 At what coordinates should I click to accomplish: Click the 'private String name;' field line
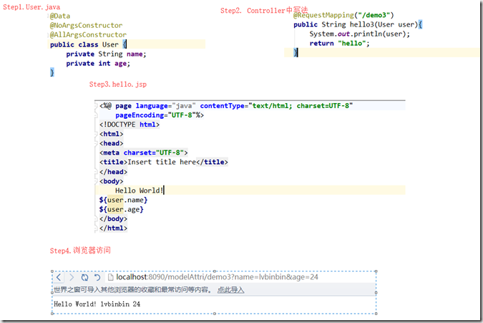(x=107, y=54)
